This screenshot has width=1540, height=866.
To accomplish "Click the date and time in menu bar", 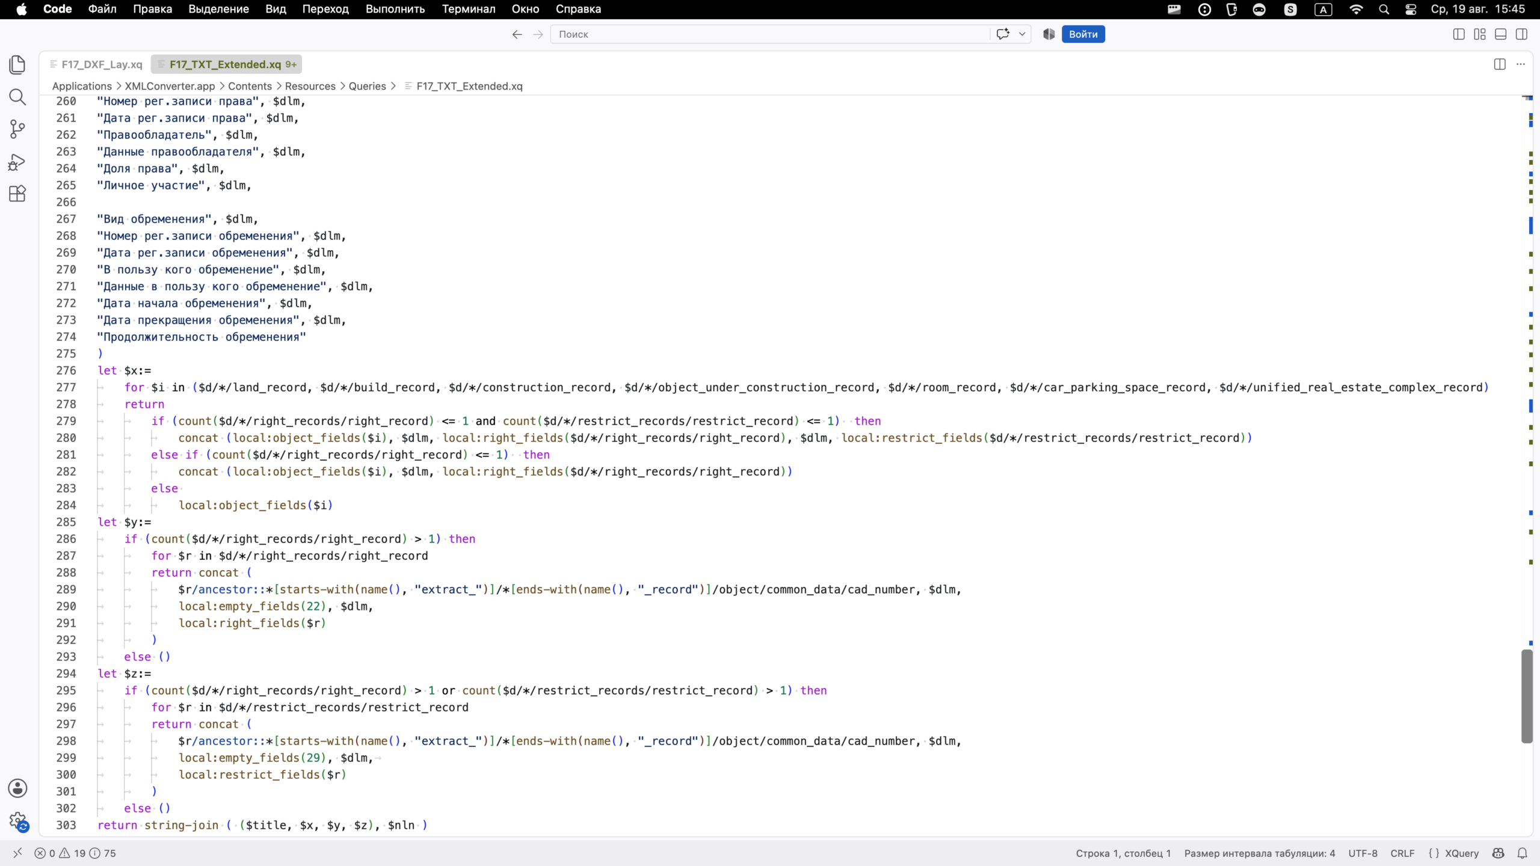I will click(x=1478, y=9).
